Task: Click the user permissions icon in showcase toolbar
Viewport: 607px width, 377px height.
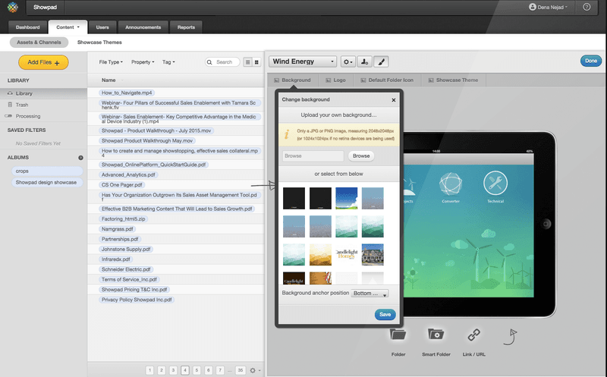Action: tap(364, 61)
